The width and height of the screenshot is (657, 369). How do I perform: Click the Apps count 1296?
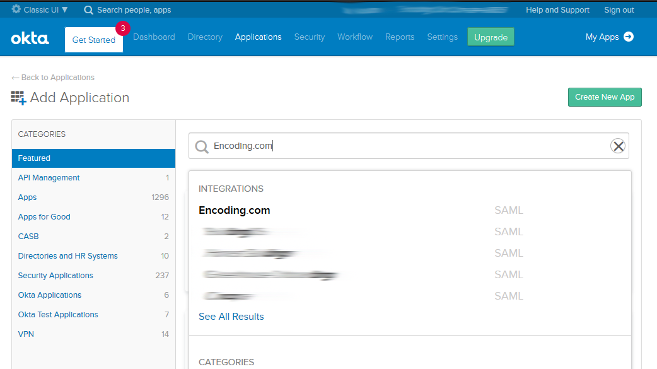[x=160, y=197]
